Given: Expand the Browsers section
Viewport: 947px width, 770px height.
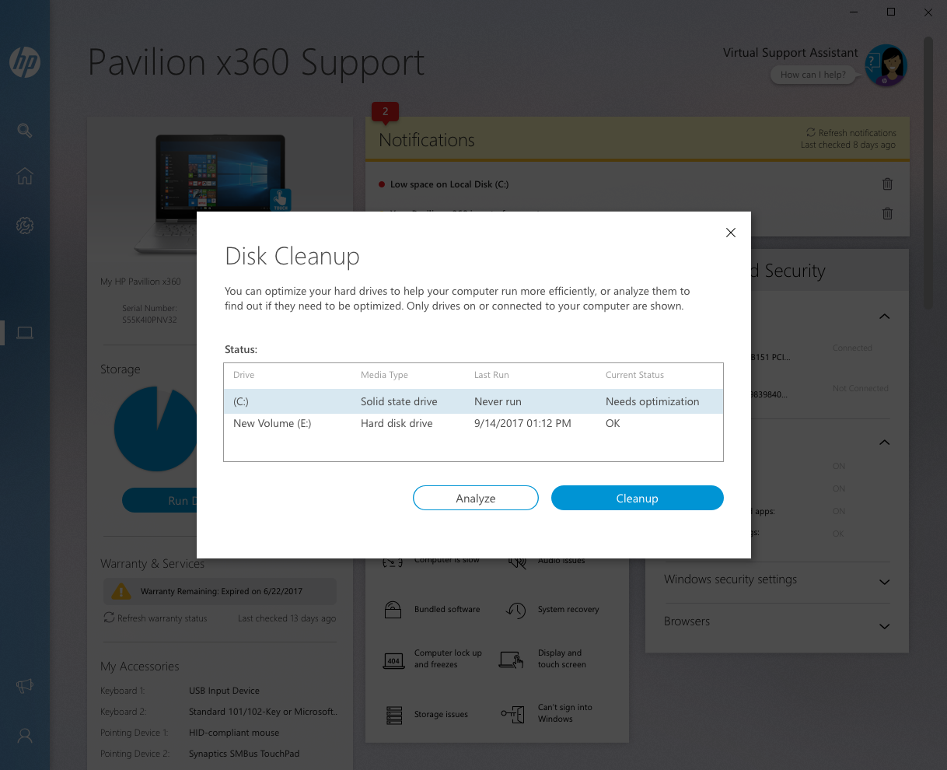Looking at the screenshot, I should pos(884,625).
